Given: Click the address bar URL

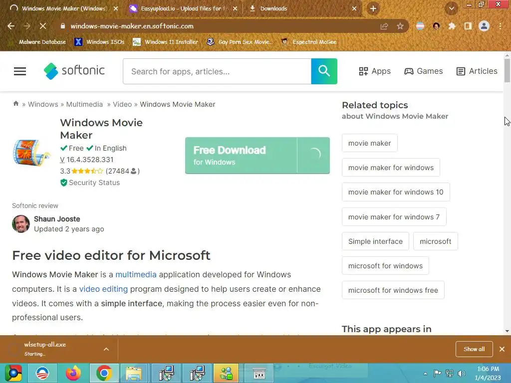Looking at the screenshot, I should 132,26.
